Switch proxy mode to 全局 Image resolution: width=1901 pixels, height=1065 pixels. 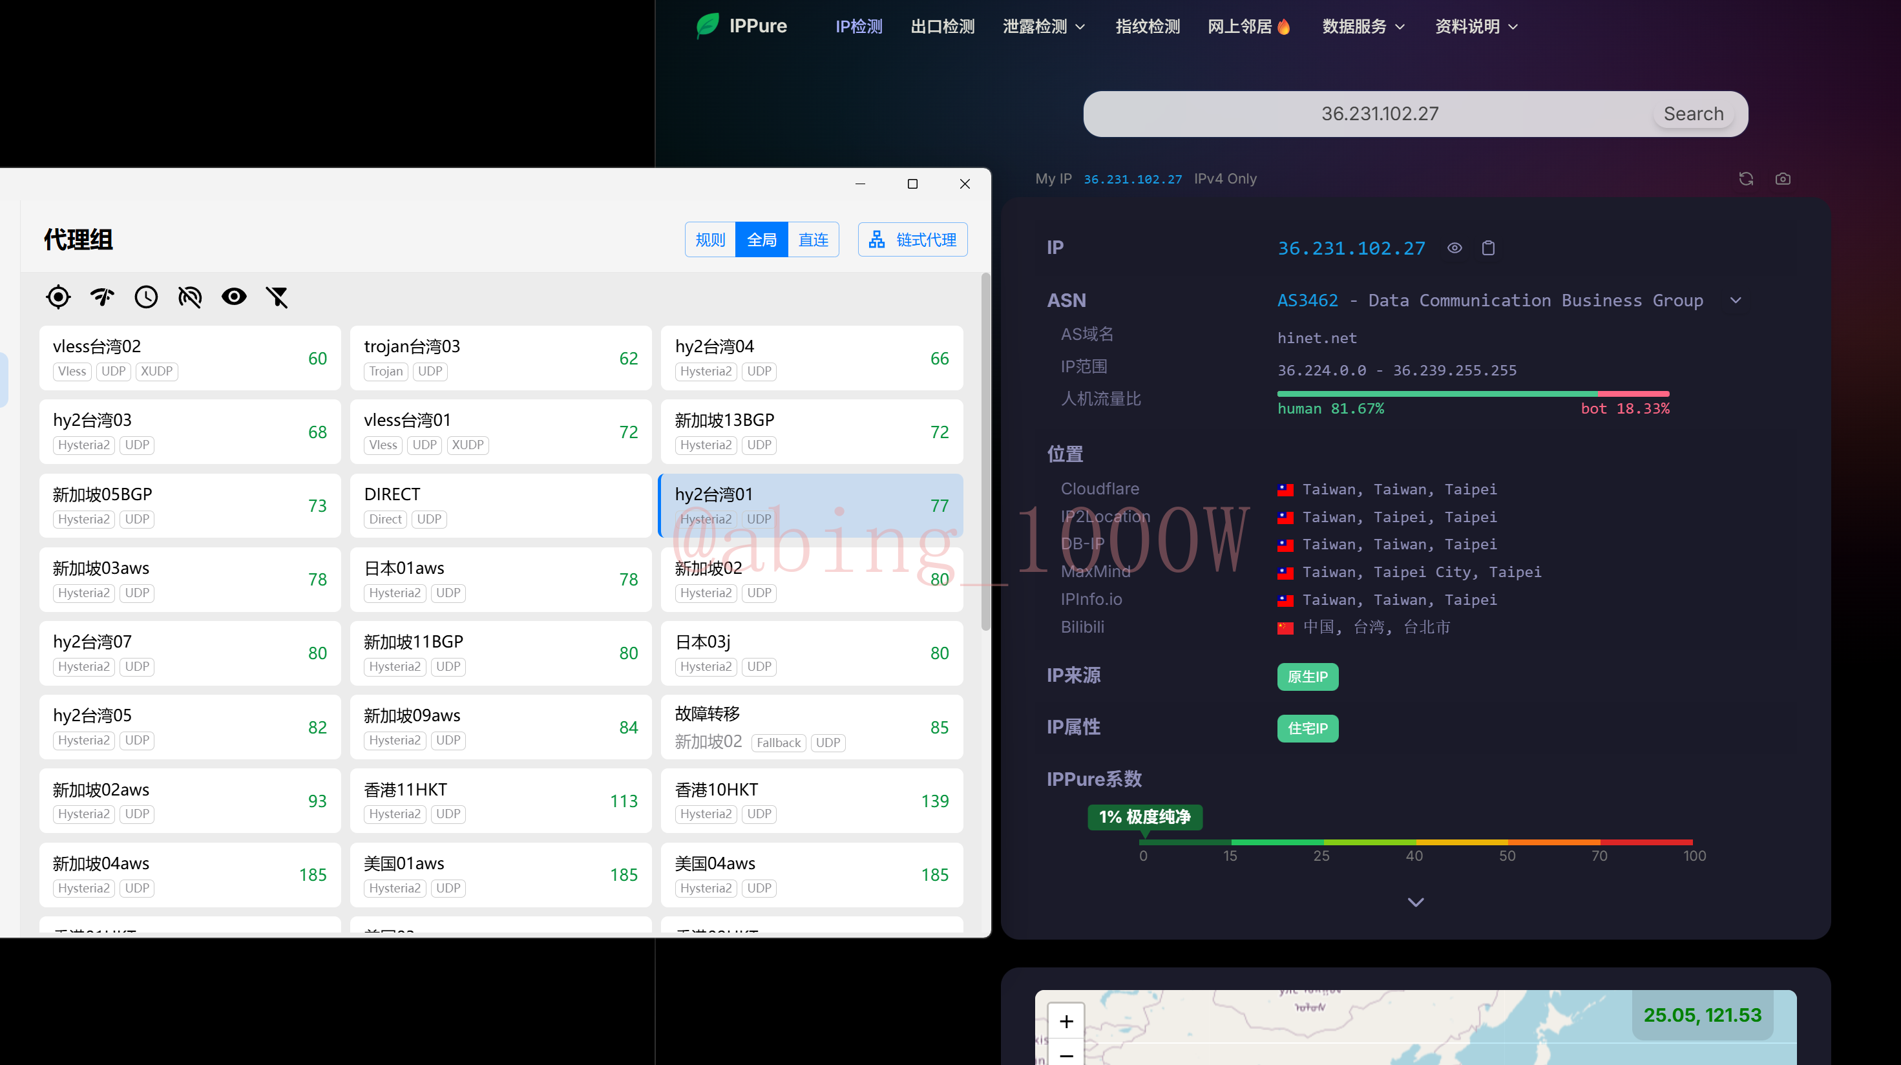tap(762, 239)
